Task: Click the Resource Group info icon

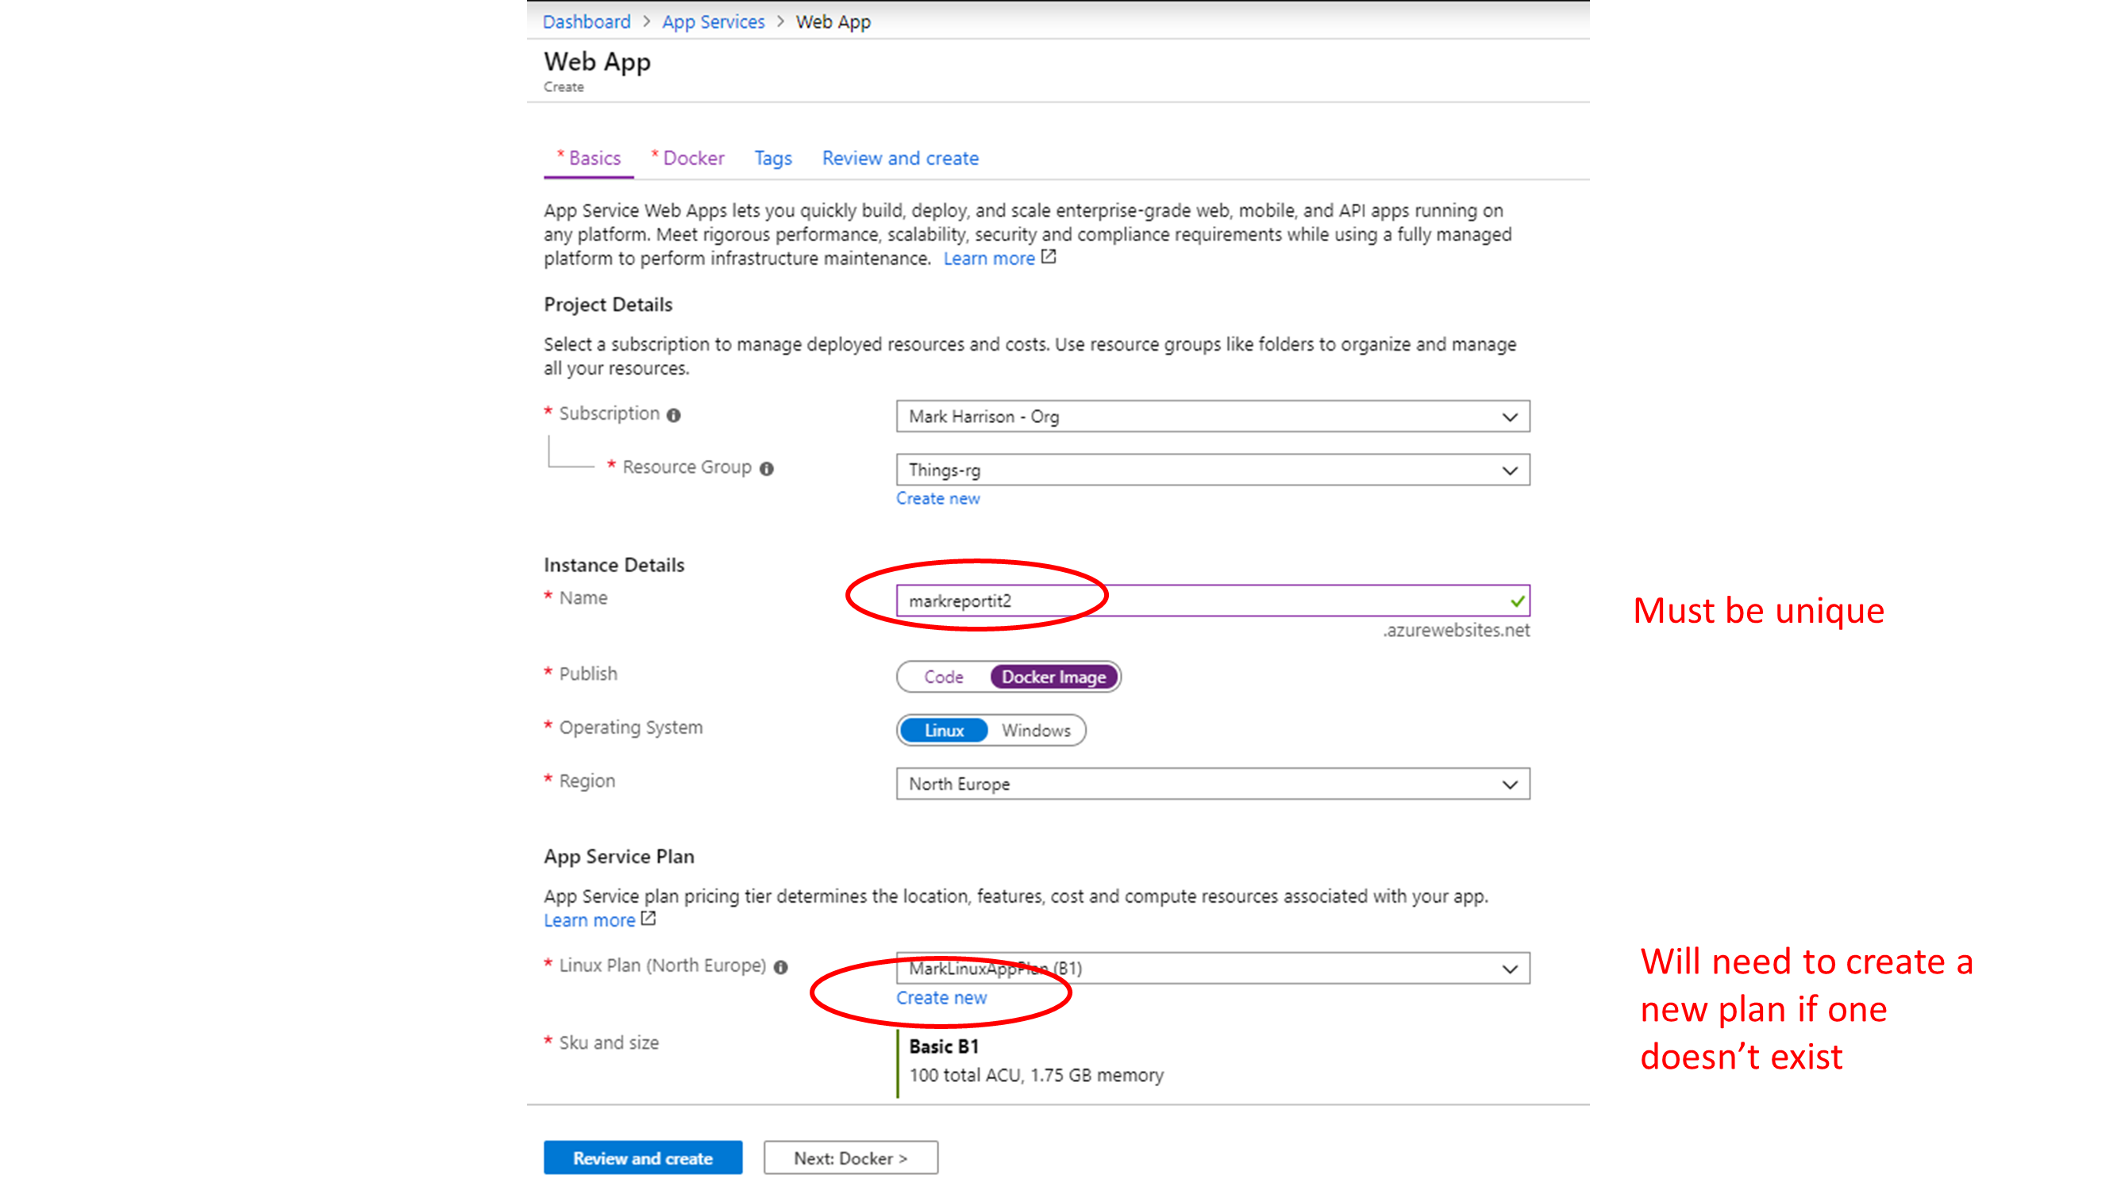Action: [x=766, y=469]
